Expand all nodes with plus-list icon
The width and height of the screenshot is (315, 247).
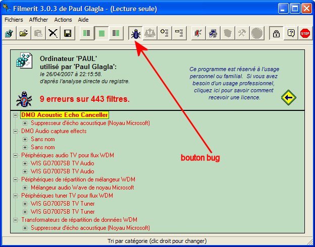(165, 33)
